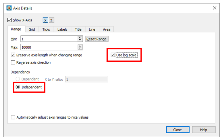
Task: Switch to the Grid tab
Action: click(x=32, y=29)
